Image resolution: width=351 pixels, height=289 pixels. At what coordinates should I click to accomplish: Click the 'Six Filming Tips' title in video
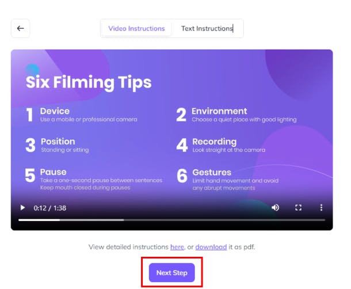[89, 82]
